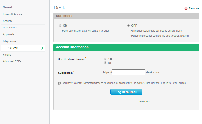202x124 pixels.
Task: Click the Continue link
Action: point(144,102)
